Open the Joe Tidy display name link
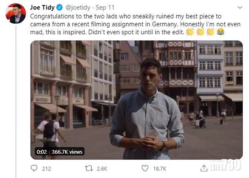249x178 pixels. 43,7
